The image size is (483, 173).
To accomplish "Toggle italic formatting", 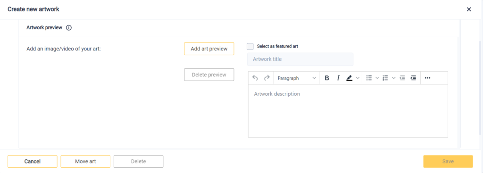I will tap(338, 78).
